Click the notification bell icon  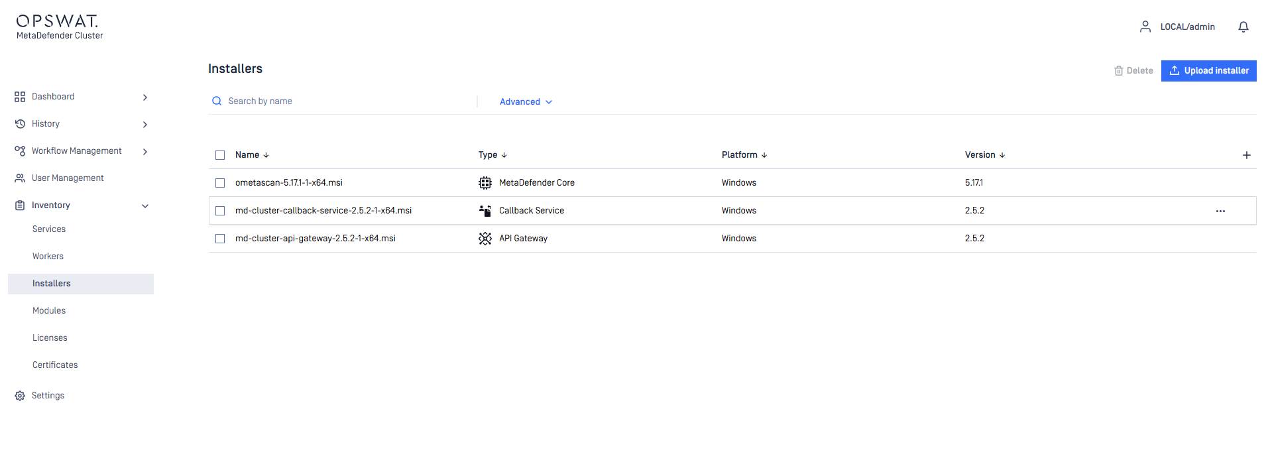coord(1243,27)
